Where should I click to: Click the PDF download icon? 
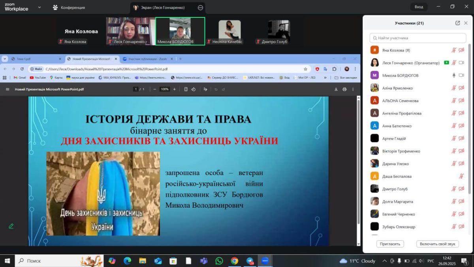[336, 89]
